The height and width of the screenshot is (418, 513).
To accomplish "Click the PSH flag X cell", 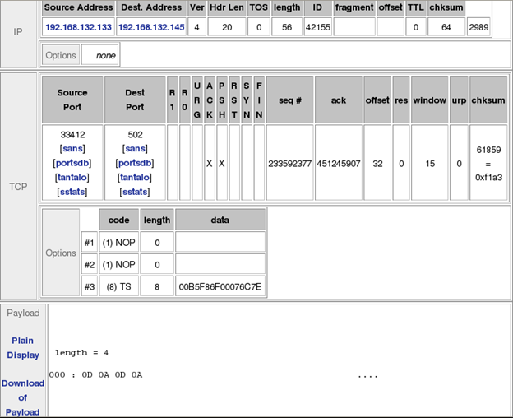I will (x=221, y=163).
